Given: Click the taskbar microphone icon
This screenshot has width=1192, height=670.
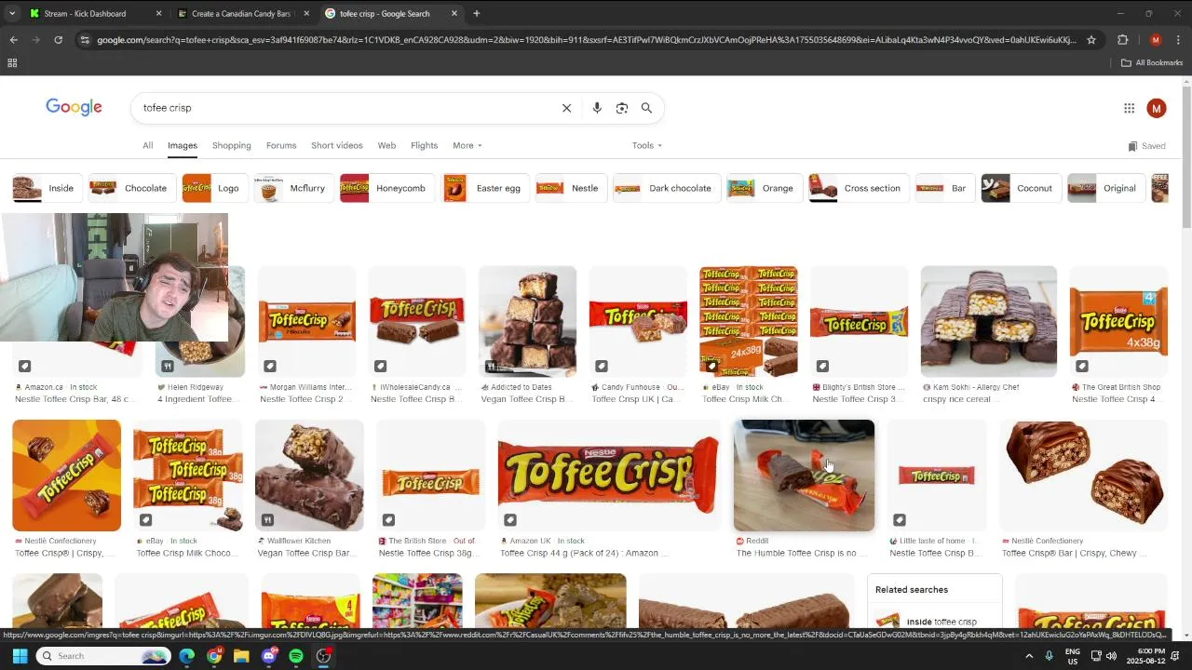Looking at the screenshot, I should 1049,656.
